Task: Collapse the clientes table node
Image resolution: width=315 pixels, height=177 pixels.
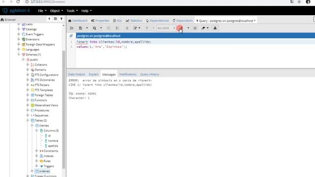Action: pyautogui.click(x=32, y=125)
